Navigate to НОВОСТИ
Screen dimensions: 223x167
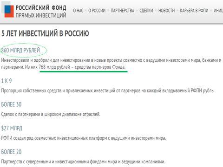pyautogui.click(x=166, y=11)
